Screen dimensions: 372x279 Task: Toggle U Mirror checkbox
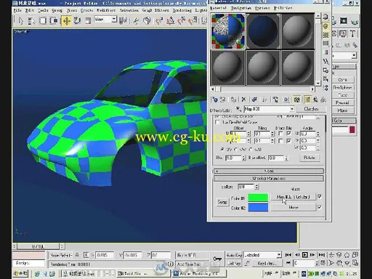point(280,134)
